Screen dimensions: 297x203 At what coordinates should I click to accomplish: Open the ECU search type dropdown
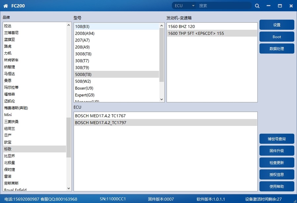185,6
